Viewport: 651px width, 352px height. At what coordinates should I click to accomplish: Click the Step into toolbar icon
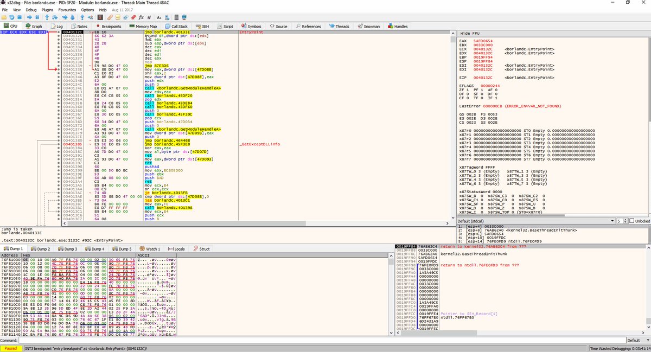[47, 17]
